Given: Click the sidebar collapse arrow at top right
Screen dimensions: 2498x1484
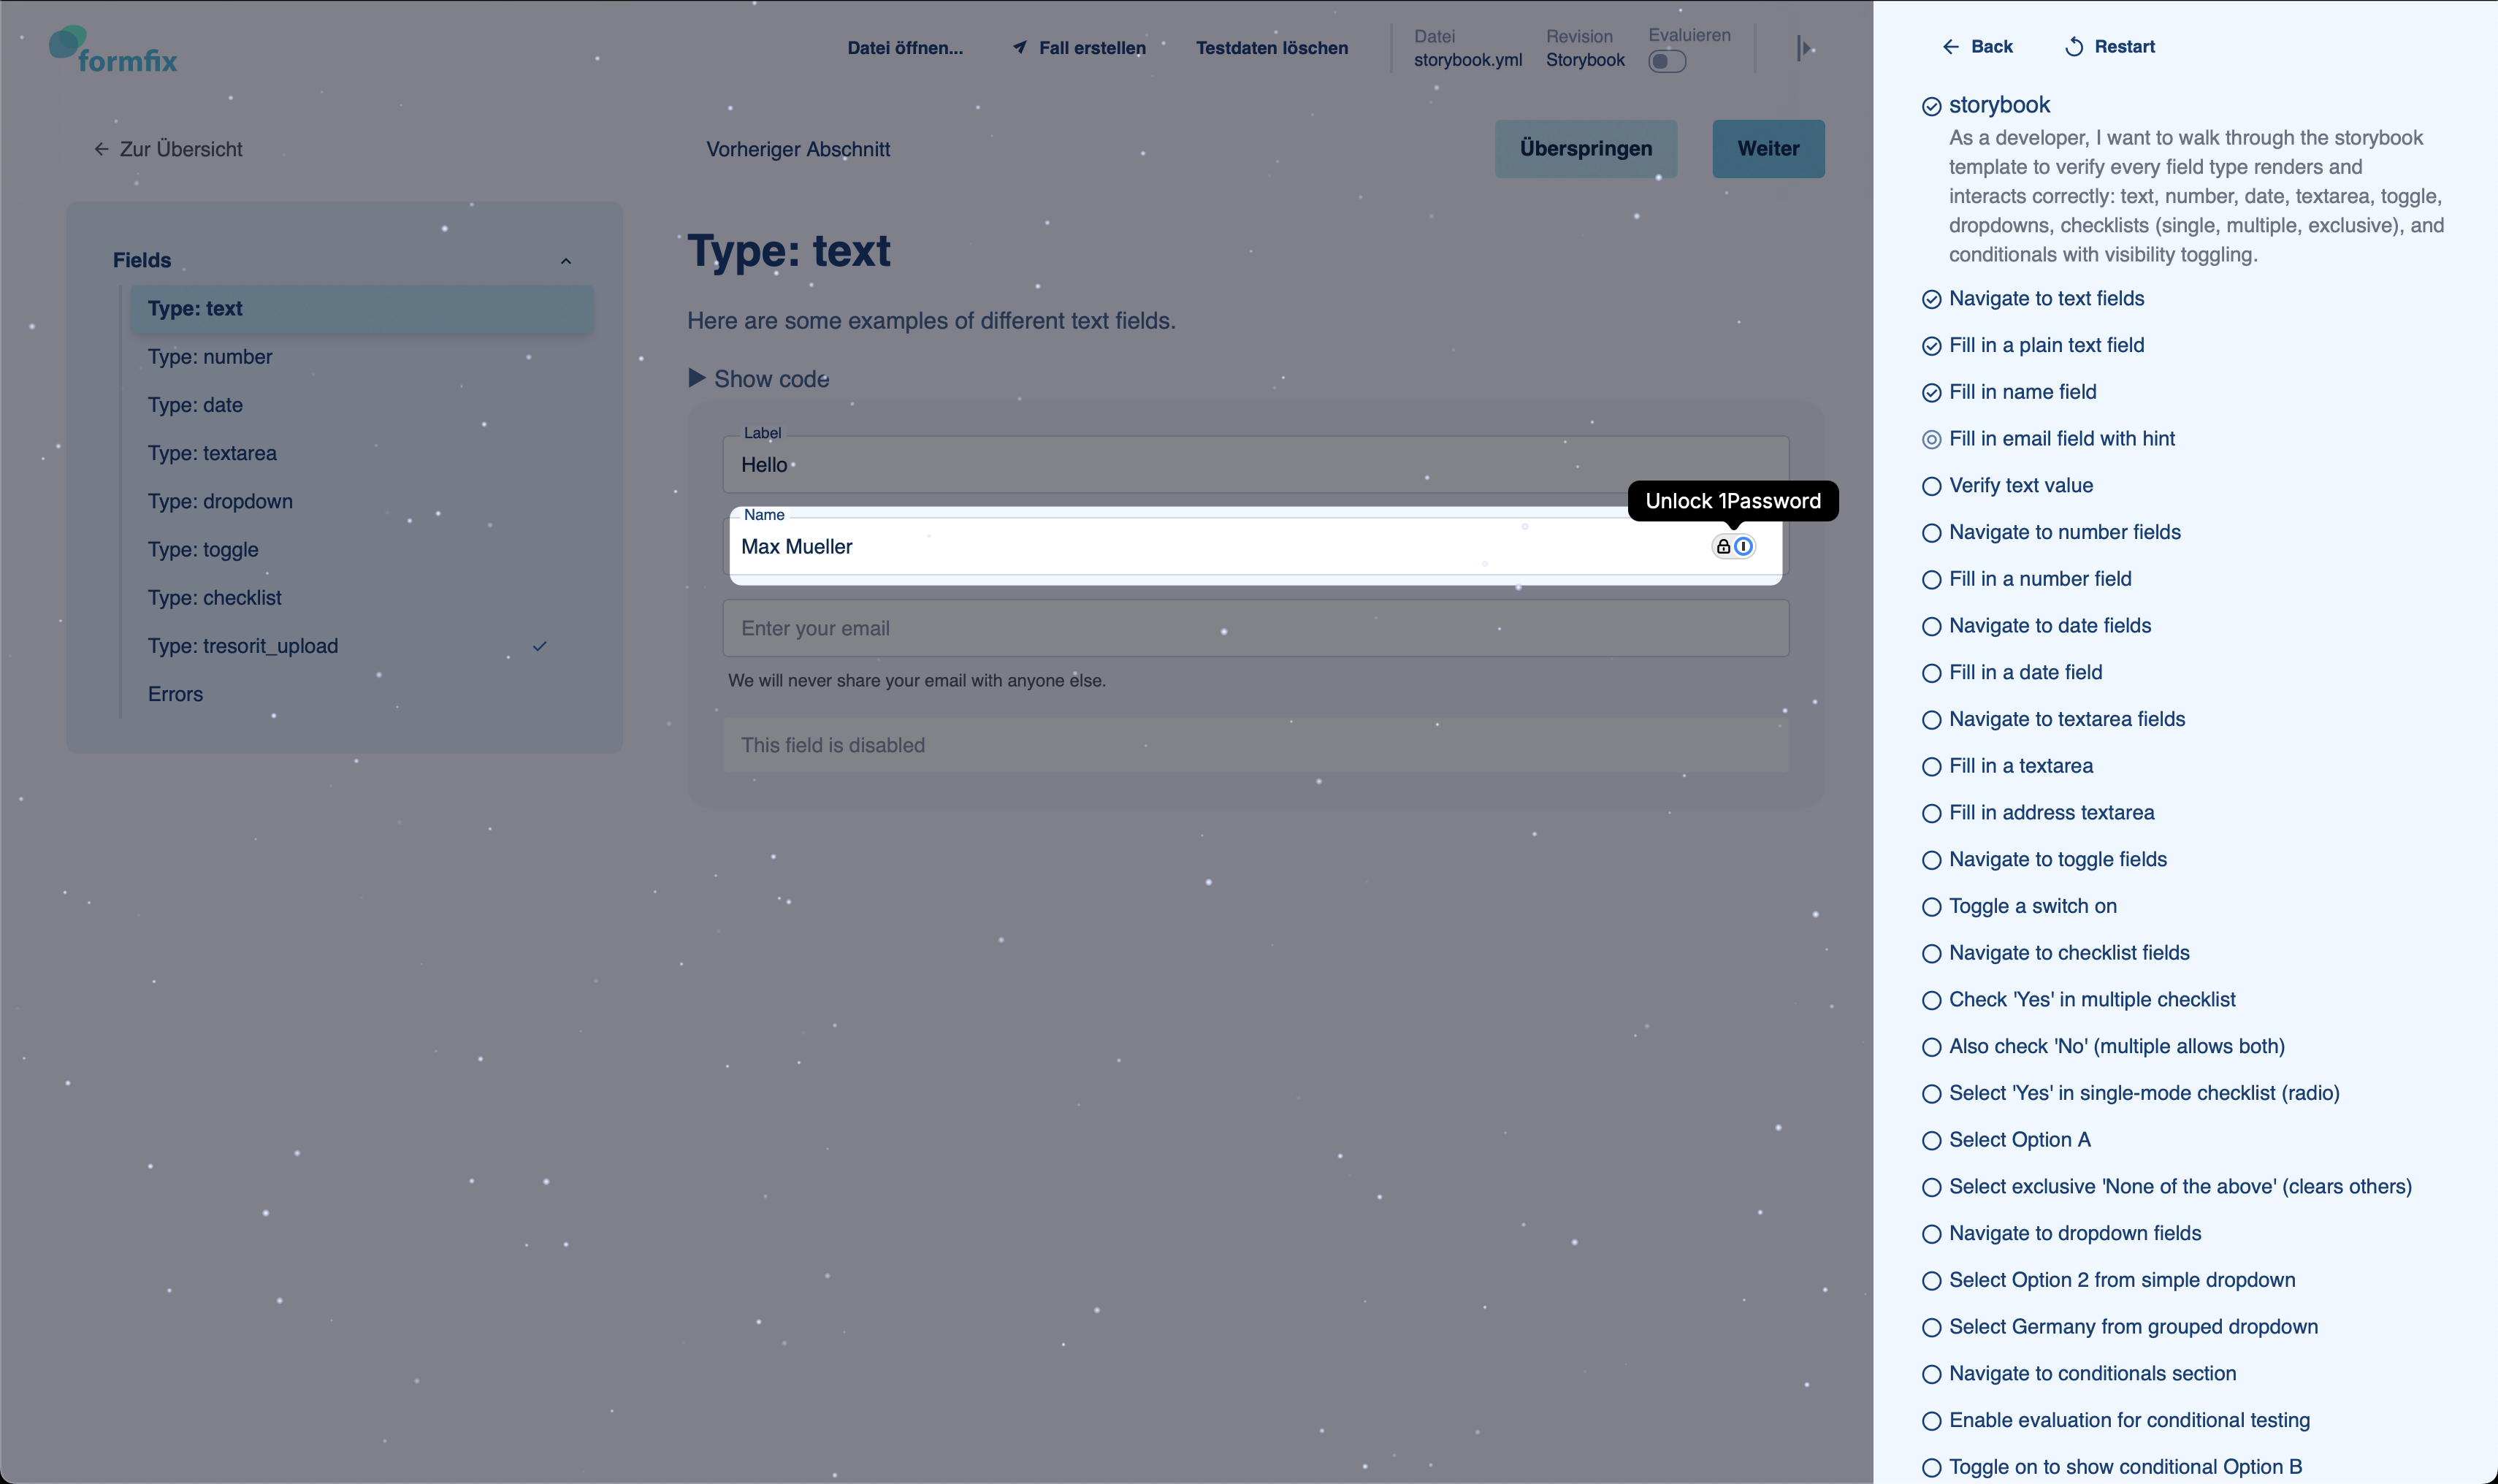Looking at the screenshot, I should coord(1804,48).
